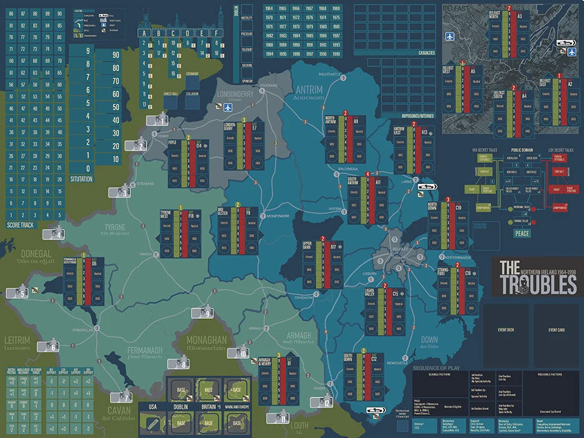This screenshot has height=438, width=584.
Task: Click column header F on the track
Action: click(216, 33)
